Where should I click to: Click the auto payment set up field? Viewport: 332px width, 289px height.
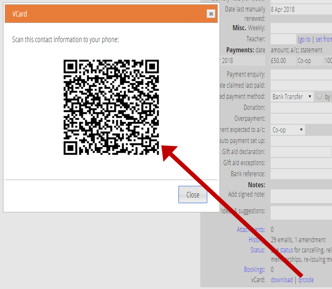click(x=301, y=141)
